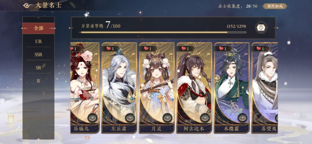Click the 万景录等级 progress bar

click(x=163, y=32)
